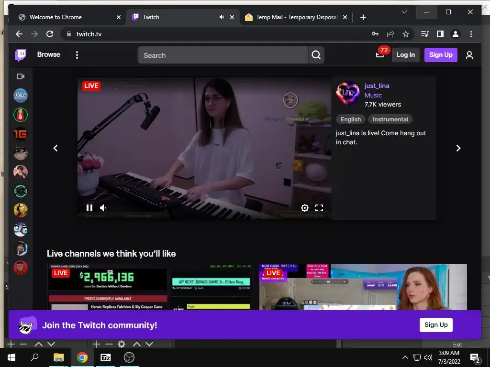Open the user profile menu icon

pos(469,55)
